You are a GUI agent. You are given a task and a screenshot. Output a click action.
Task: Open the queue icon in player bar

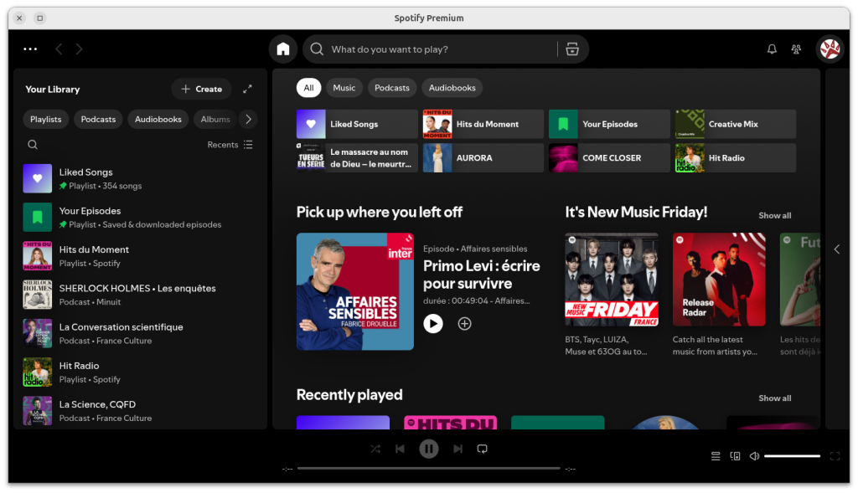tap(716, 456)
